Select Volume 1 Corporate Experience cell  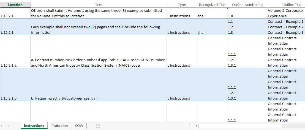point(285,13)
